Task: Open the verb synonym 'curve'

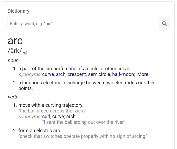Action: tap(58, 117)
